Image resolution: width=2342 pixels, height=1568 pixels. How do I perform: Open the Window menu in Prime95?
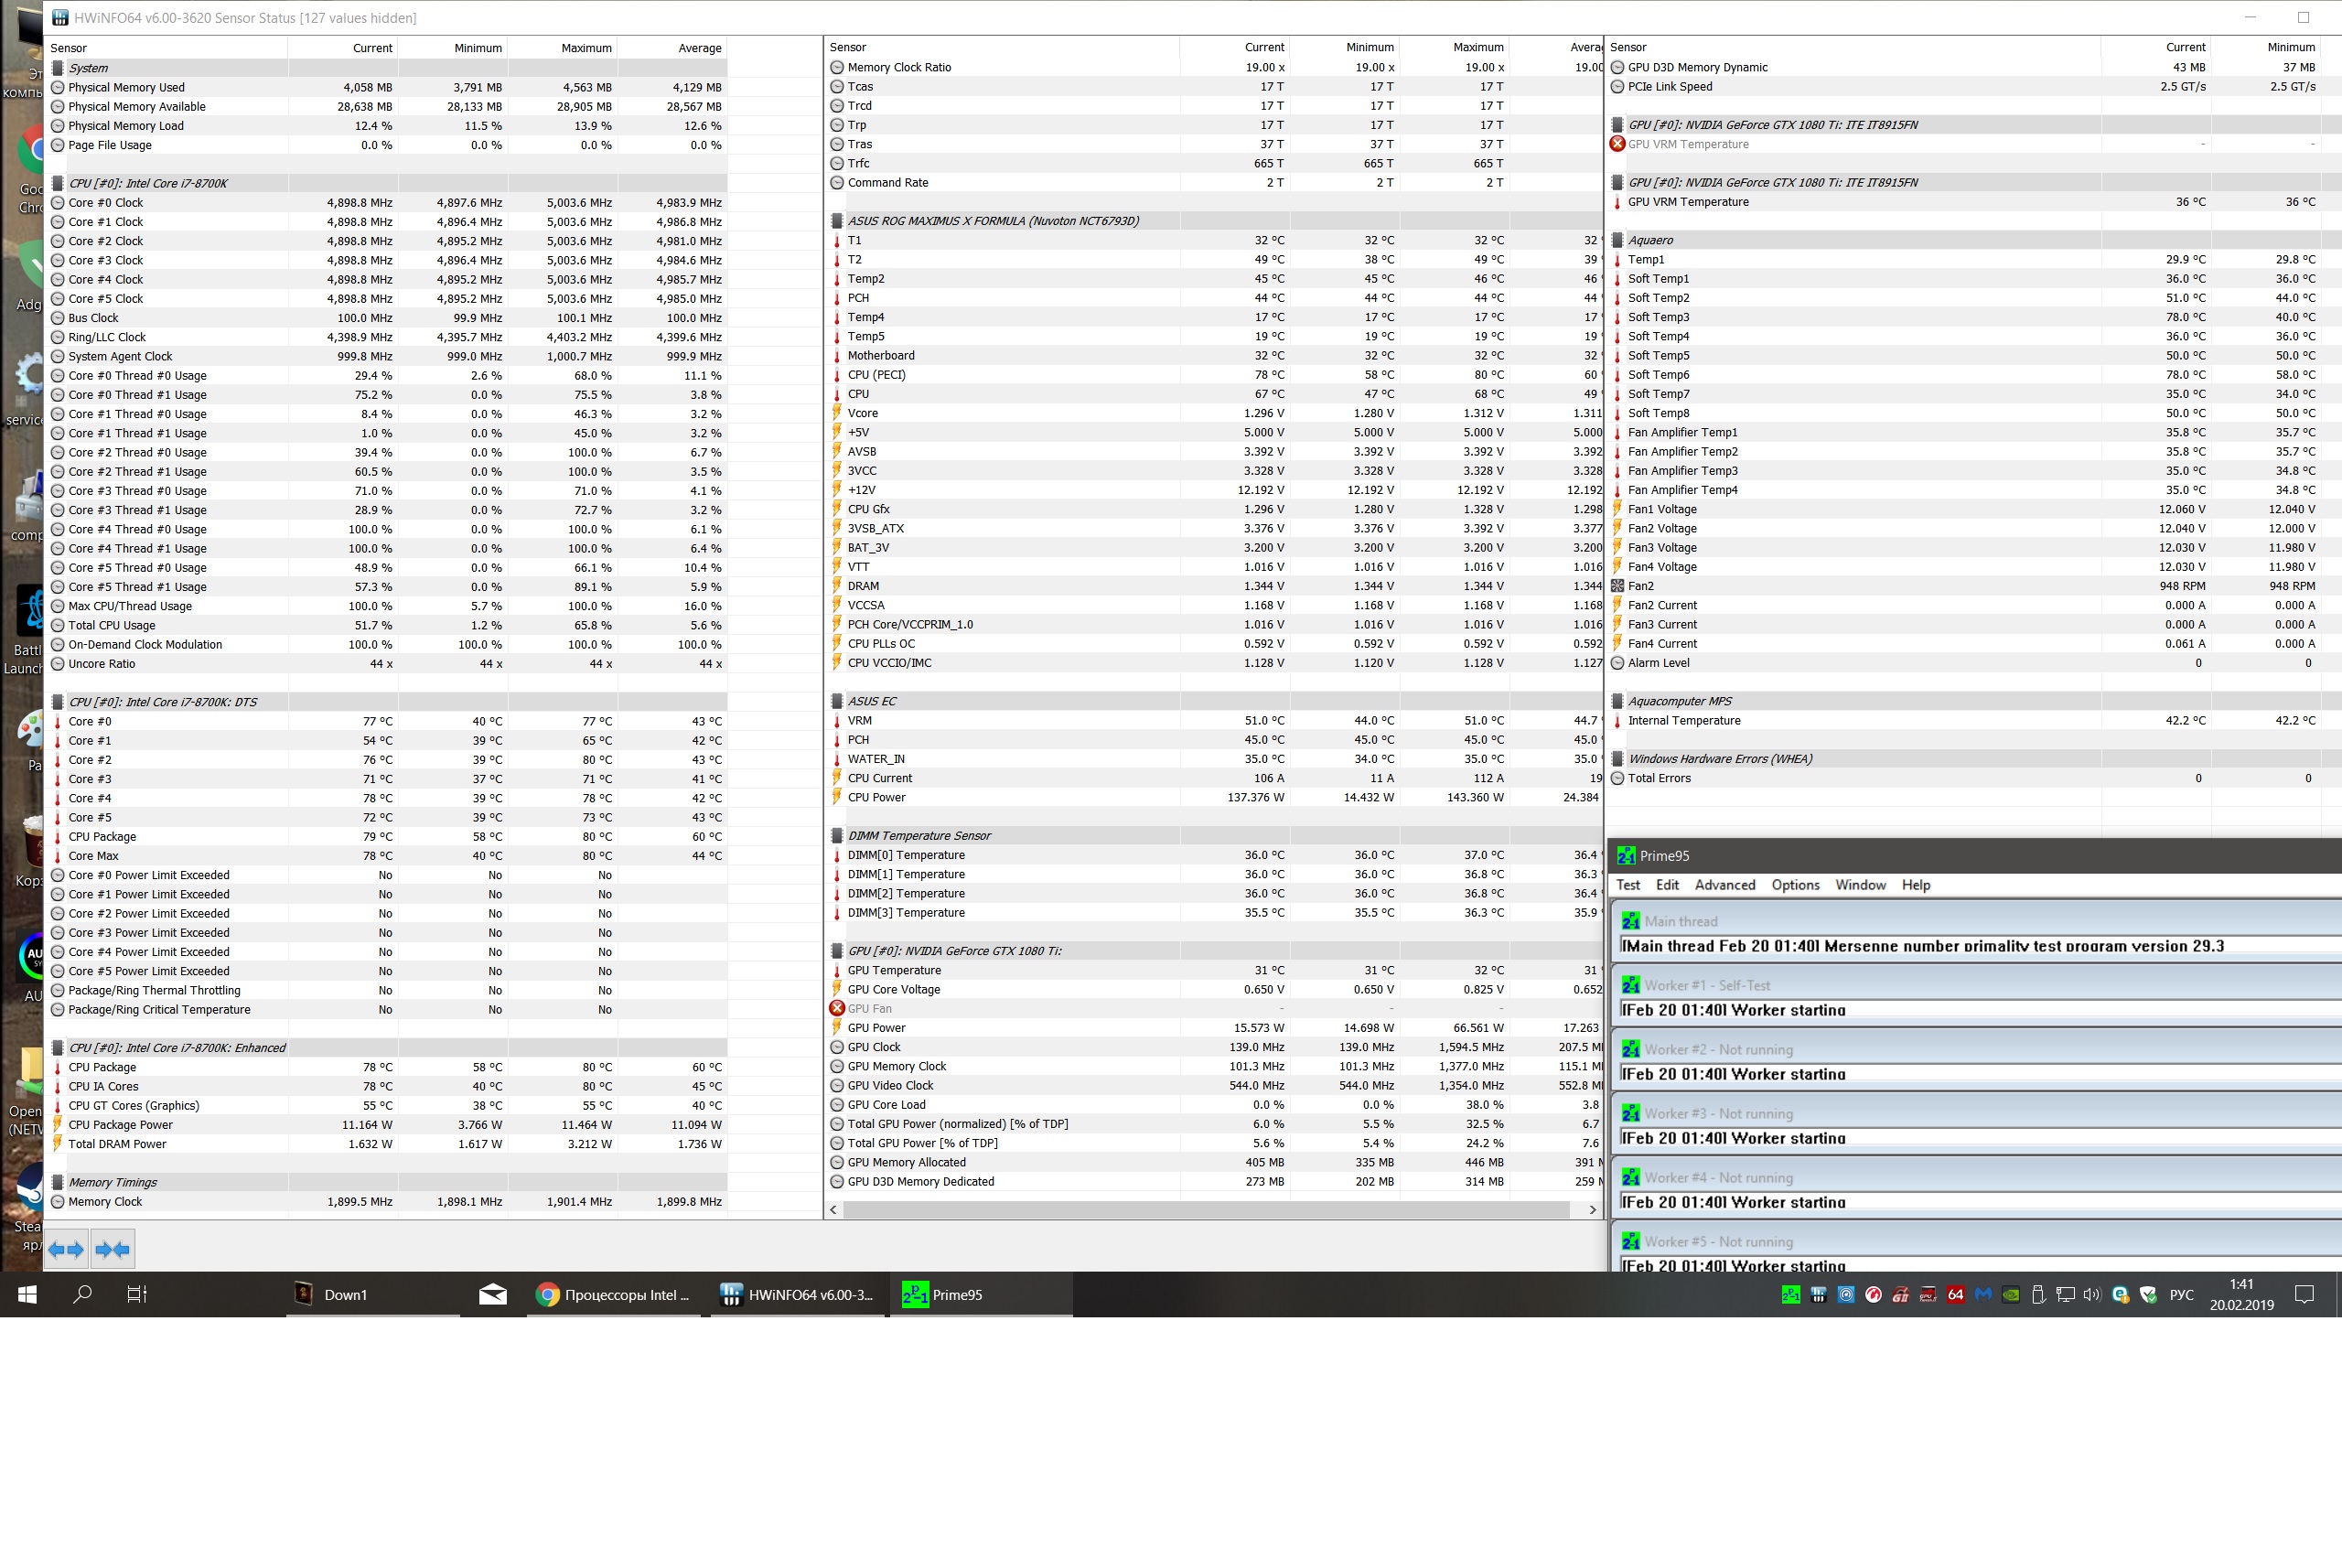(x=1860, y=885)
